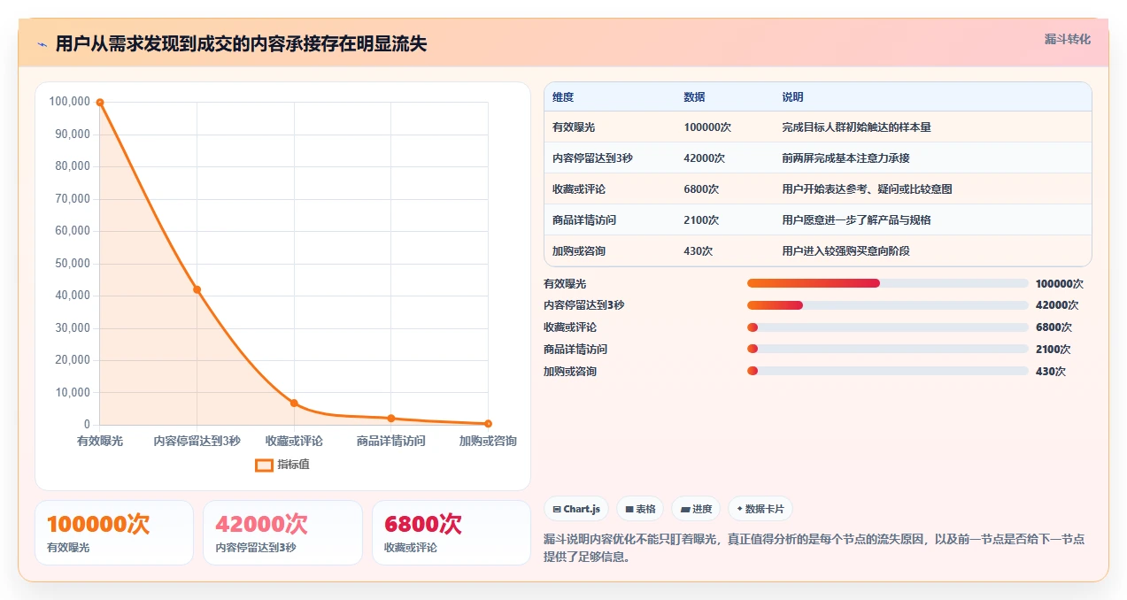Select the 内容停留达到3秒 table cell

[592, 158]
